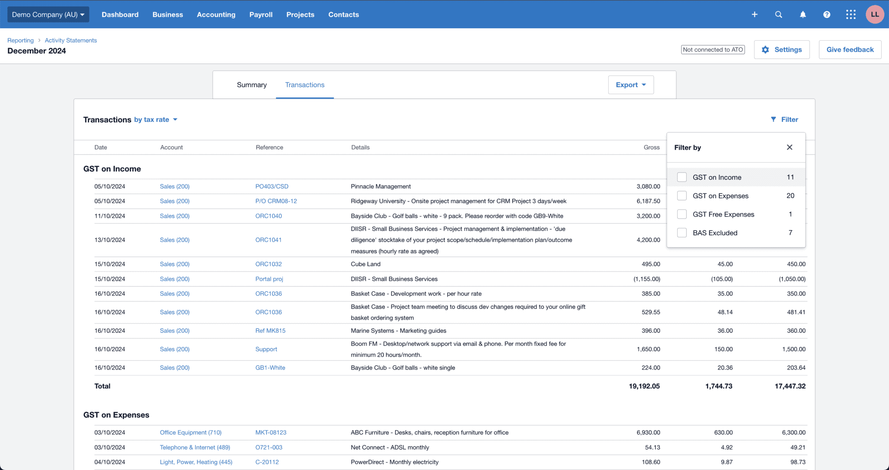
Task: Close the Filter by panel
Action: [789, 147]
